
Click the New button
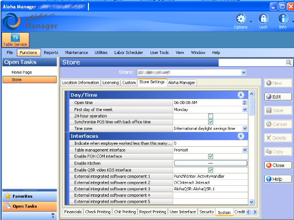tap(278, 83)
